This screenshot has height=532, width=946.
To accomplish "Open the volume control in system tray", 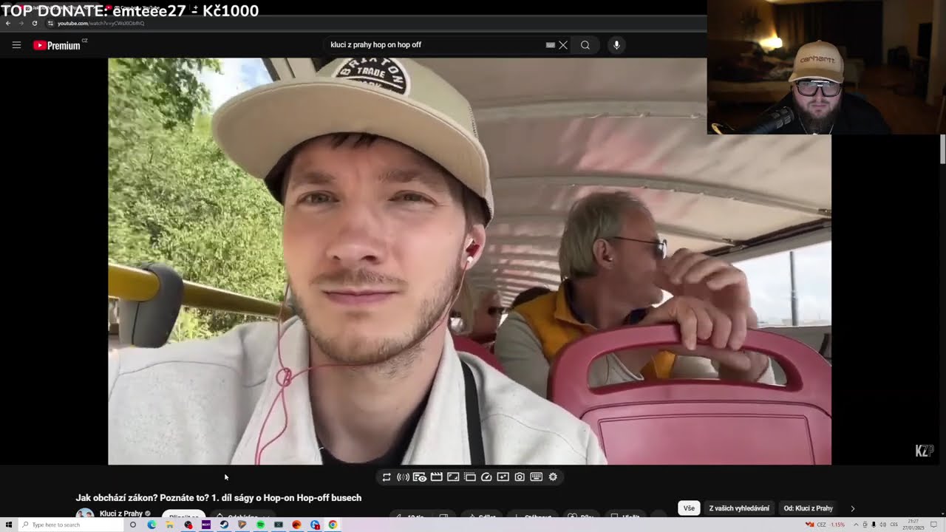I will coord(882,525).
